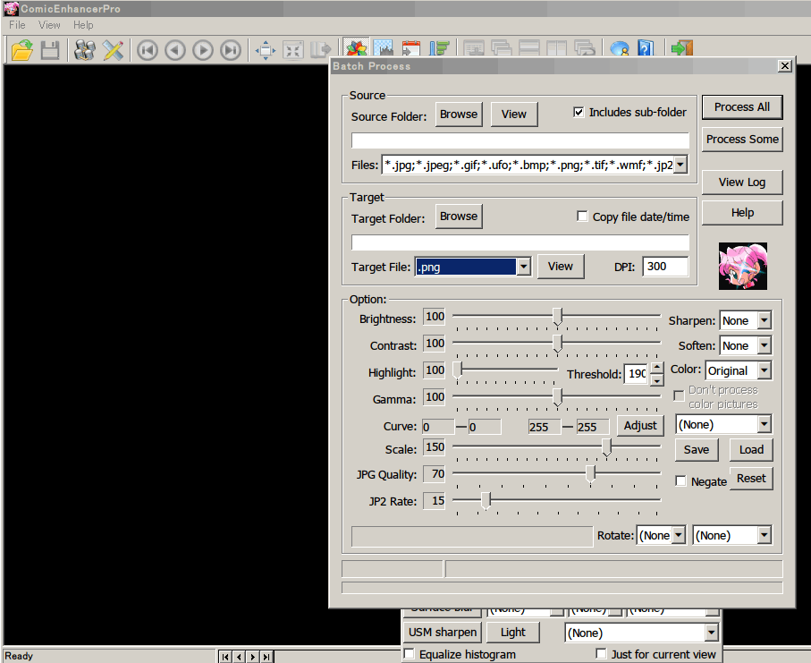Check Just for current view
This screenshot has height=663, width=811.
click(601, 654)
